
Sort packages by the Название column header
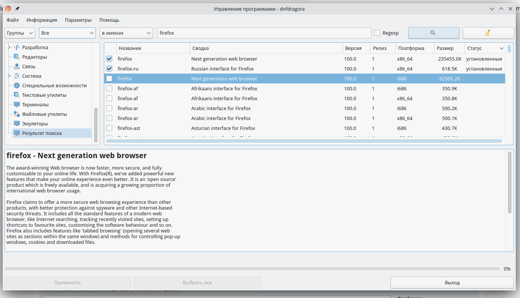coord(153,48)
